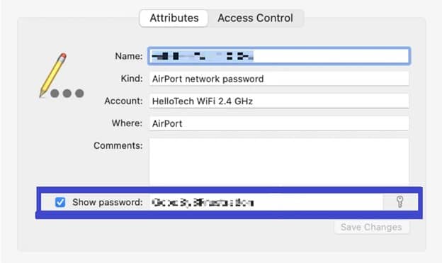Click the Kind: field label

[x=132, y=79]
